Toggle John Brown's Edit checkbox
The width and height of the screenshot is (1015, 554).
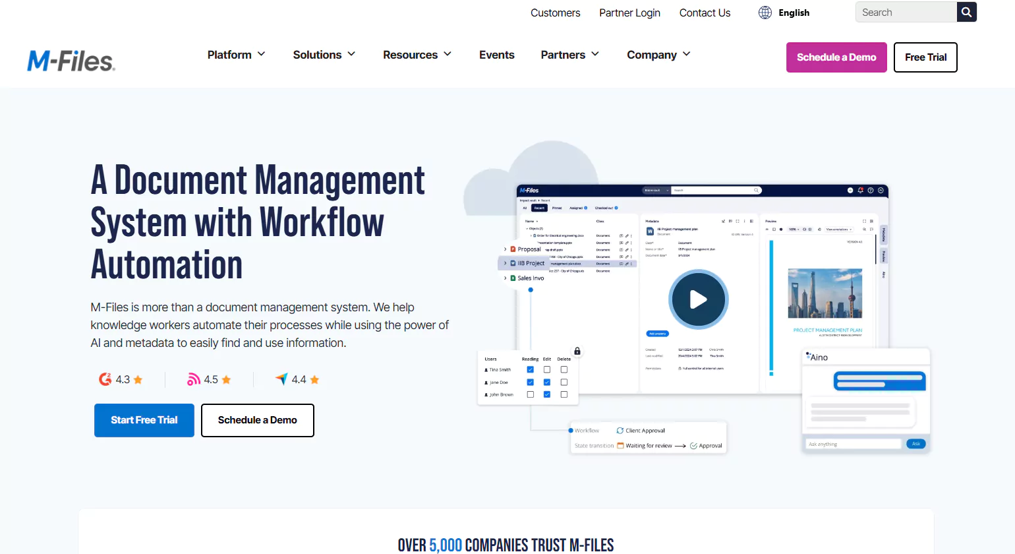click(x=546, y=394)
